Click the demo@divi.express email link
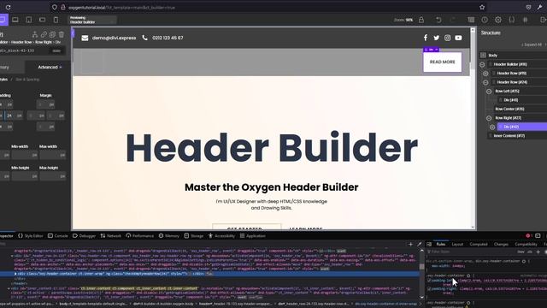 click(114, 38)
